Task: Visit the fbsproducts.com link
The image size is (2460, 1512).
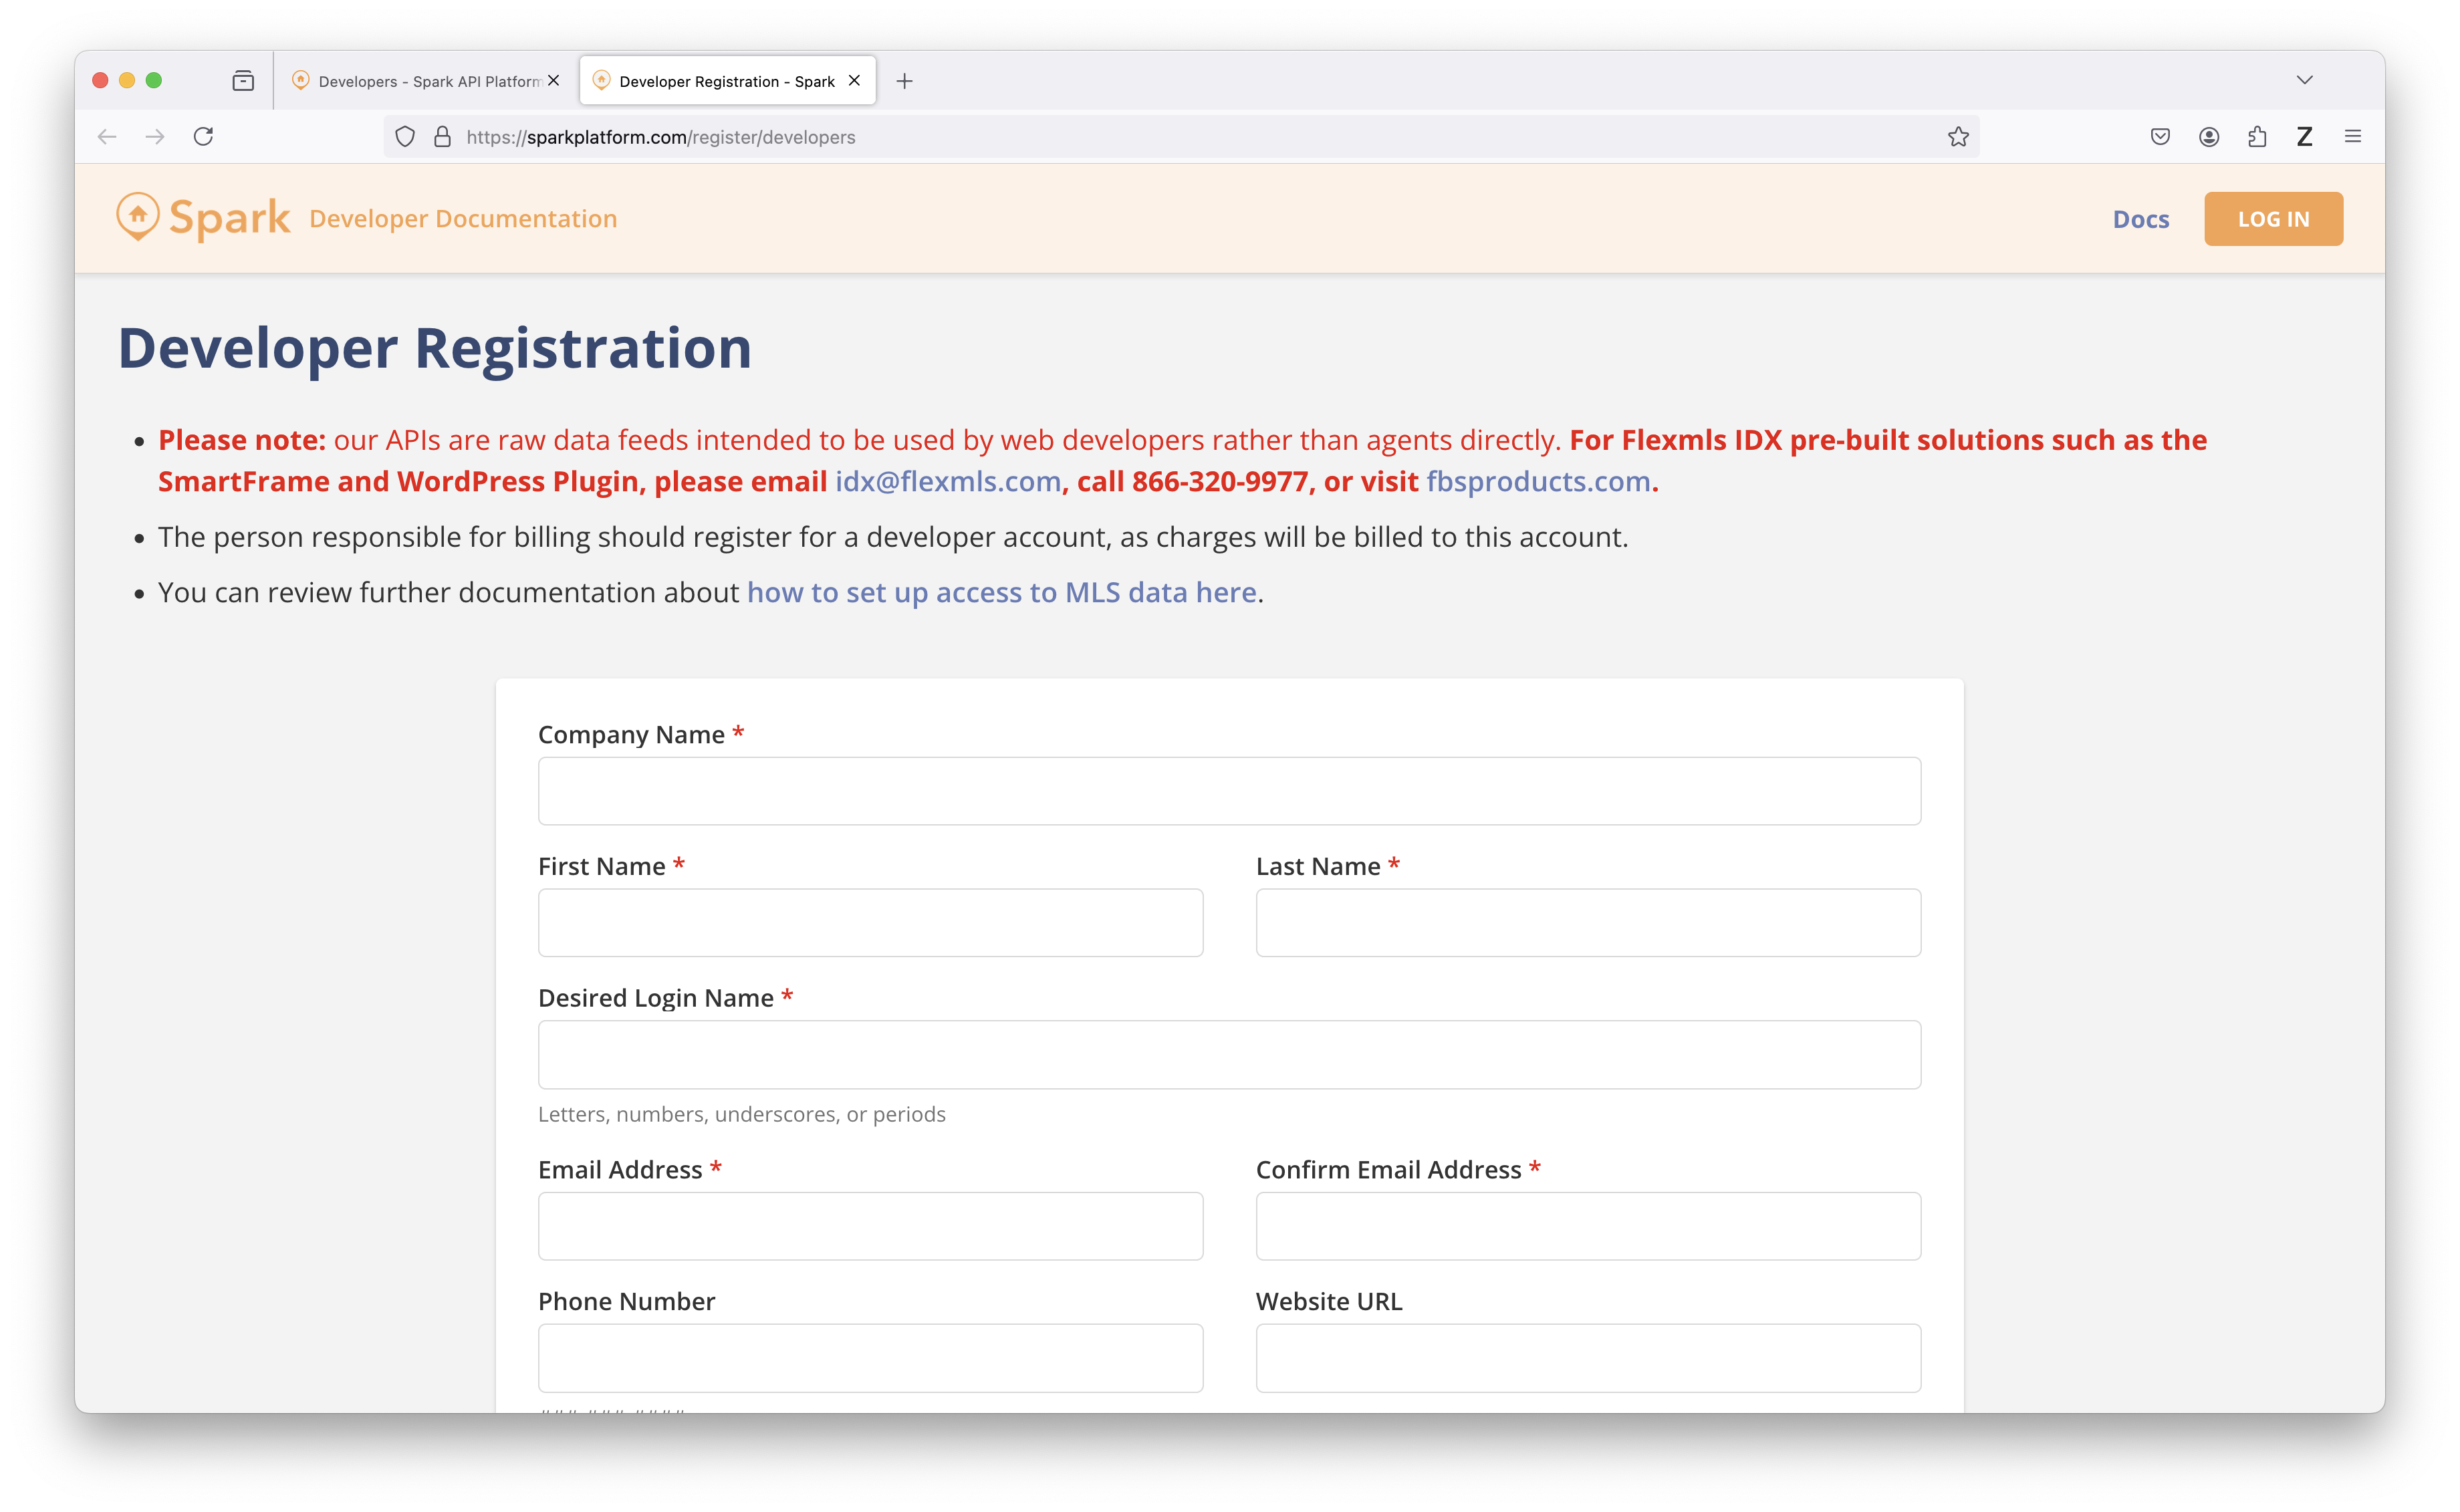Action: (1538, 481)
